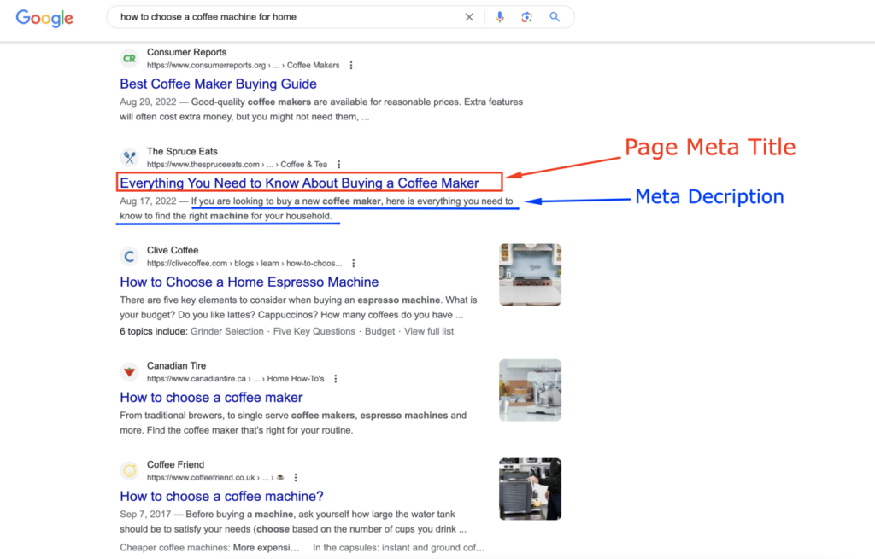Open more options for Canadian Tire result

pyautogui.click(x=335, y=378)
